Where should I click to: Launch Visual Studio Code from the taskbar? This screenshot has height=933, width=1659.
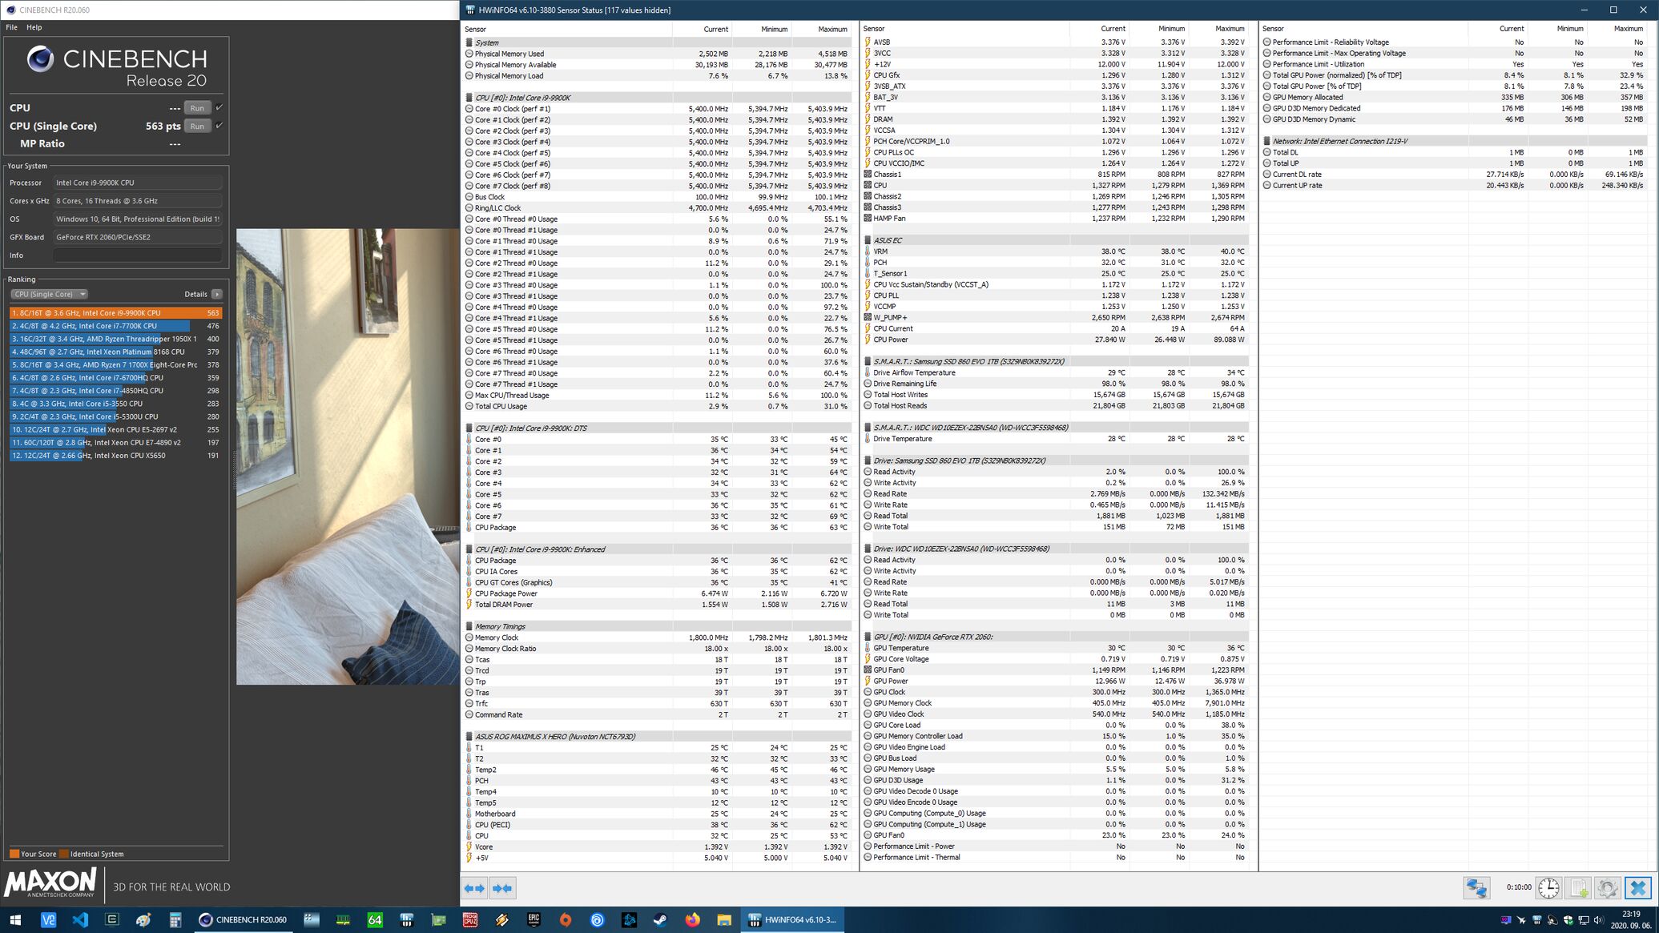80,919
